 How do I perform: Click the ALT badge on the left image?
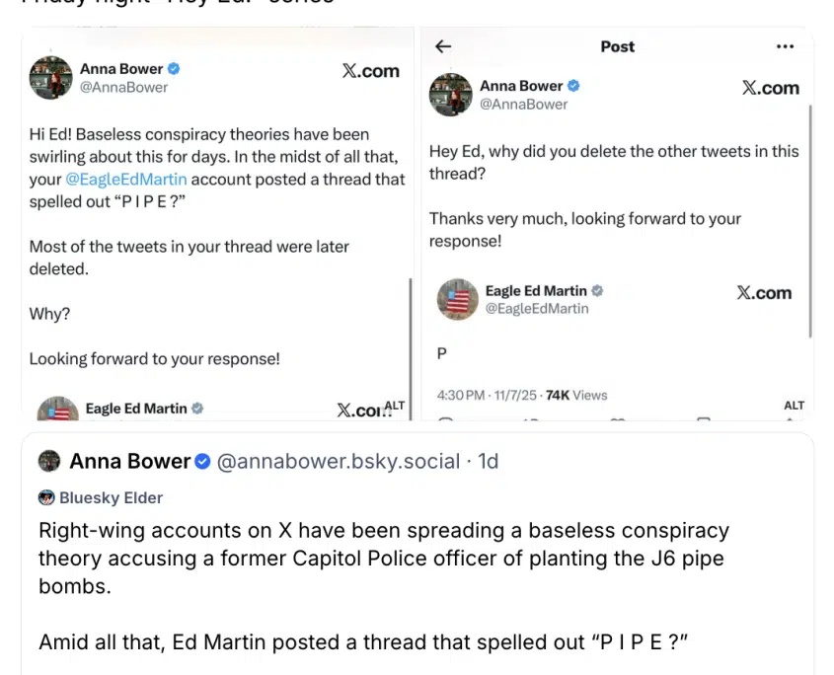coord(394,406)
